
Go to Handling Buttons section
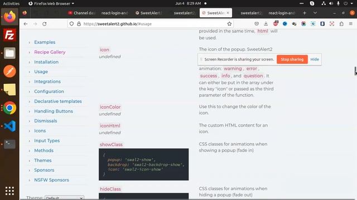pyautogui.click(x=54, y=111)
